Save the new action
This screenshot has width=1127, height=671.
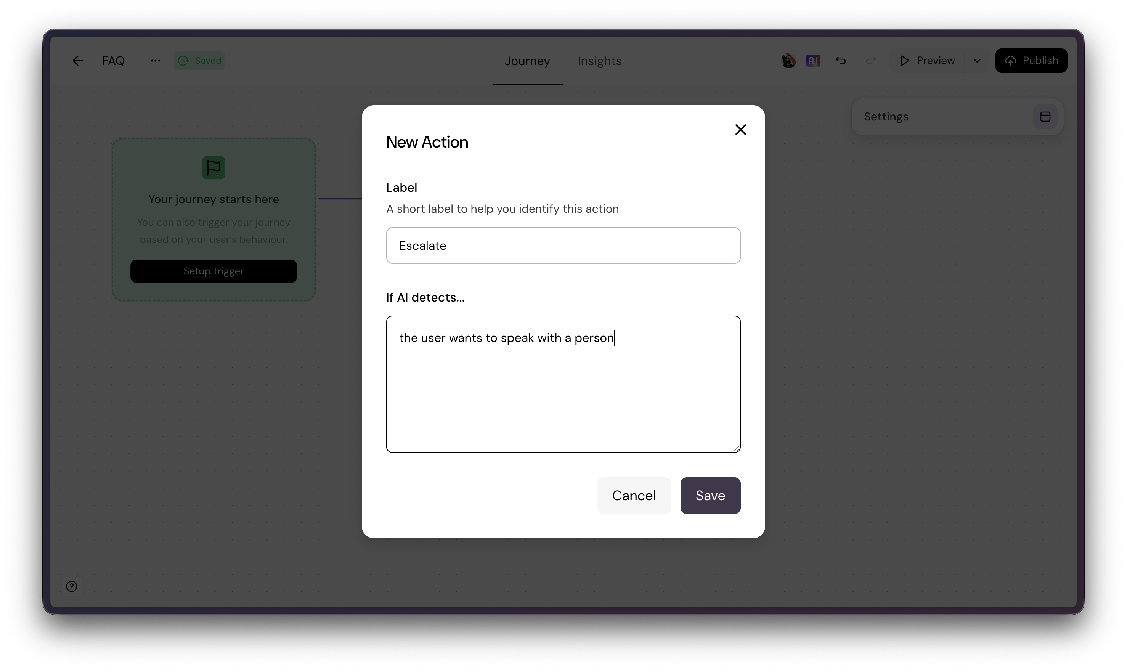710,496
